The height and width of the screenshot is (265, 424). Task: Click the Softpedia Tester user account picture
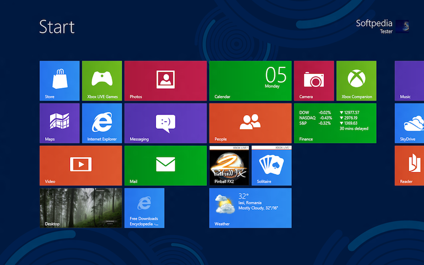point(402,26)
